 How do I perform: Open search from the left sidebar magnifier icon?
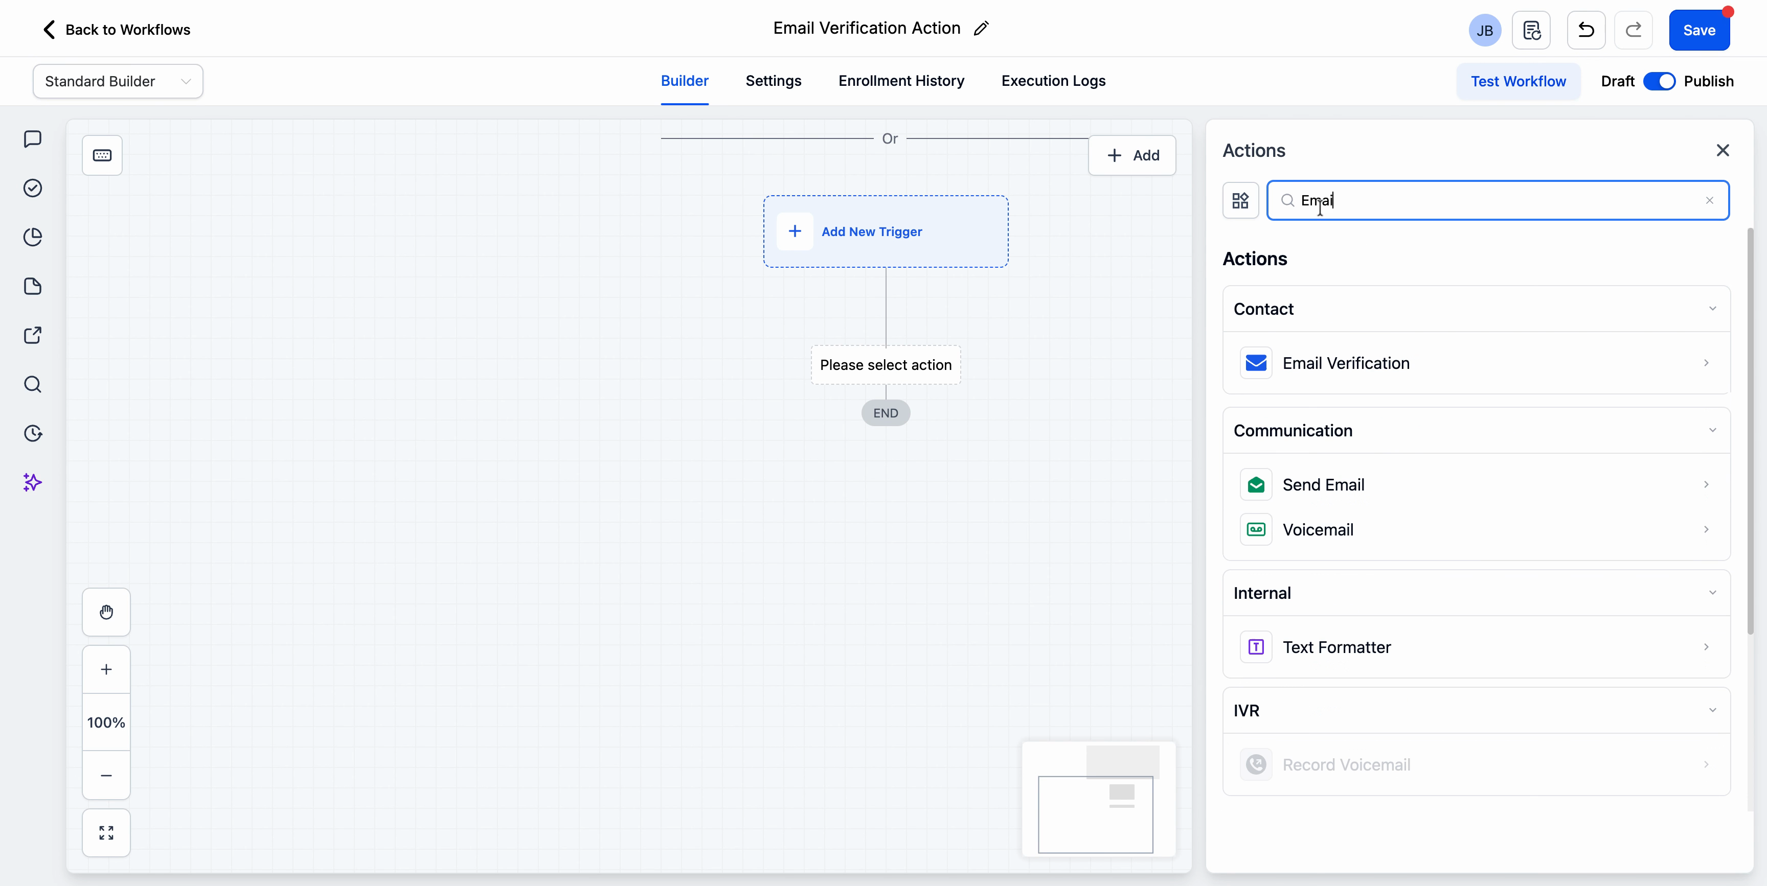point(32,385)
